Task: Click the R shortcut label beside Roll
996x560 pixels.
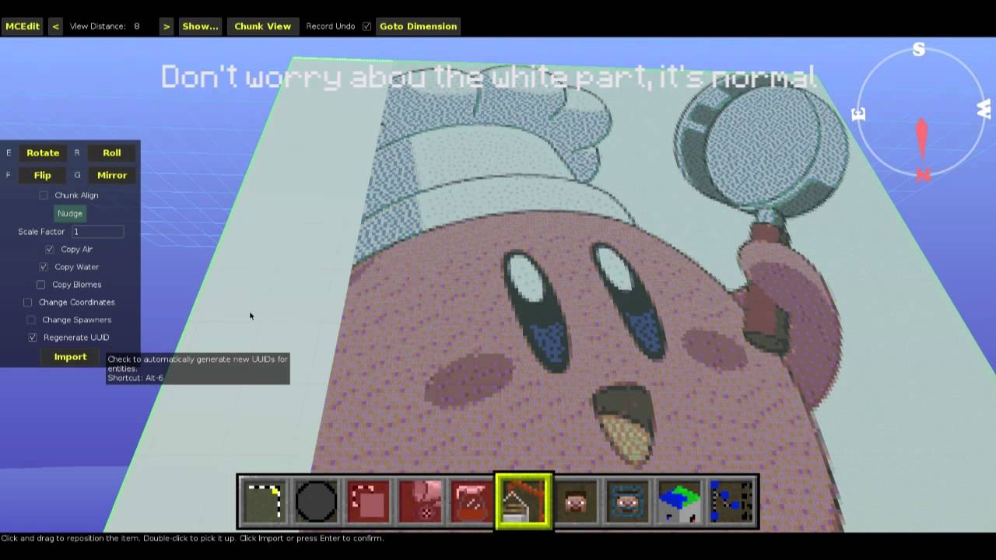Action: coord(77,153)
